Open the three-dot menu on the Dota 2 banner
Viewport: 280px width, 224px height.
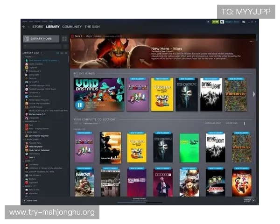click(x=252, y=42)
